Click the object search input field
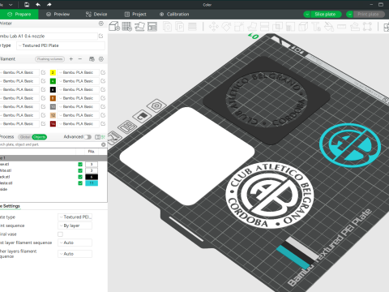The image size is (389, 292). point(50,144)
